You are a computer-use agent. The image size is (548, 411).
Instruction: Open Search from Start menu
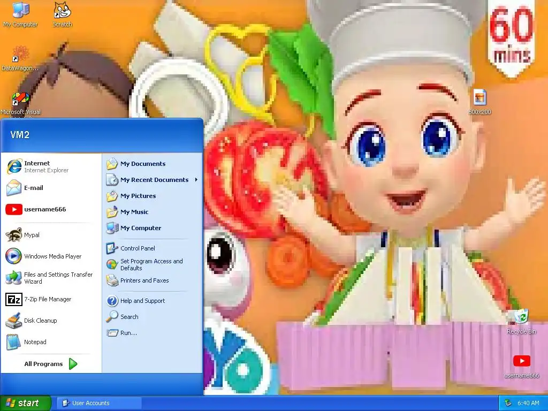click(153, 317)
